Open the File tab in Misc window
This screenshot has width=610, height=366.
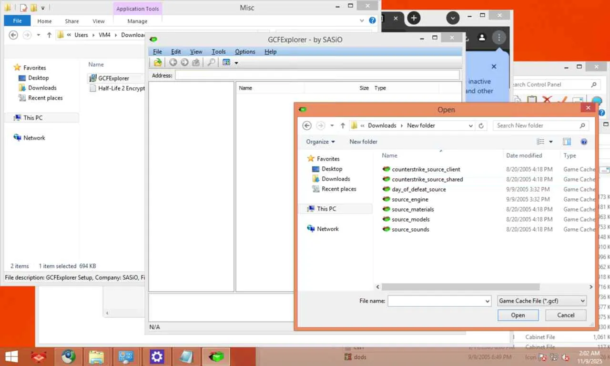[x=17, y=21]
